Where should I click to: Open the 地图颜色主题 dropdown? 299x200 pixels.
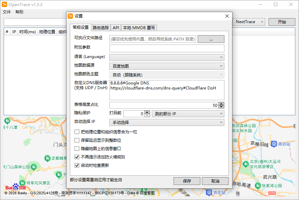[x=167, y=75]
